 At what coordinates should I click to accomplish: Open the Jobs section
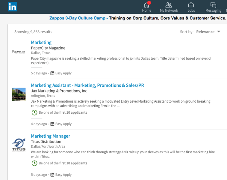coord(191,7)
